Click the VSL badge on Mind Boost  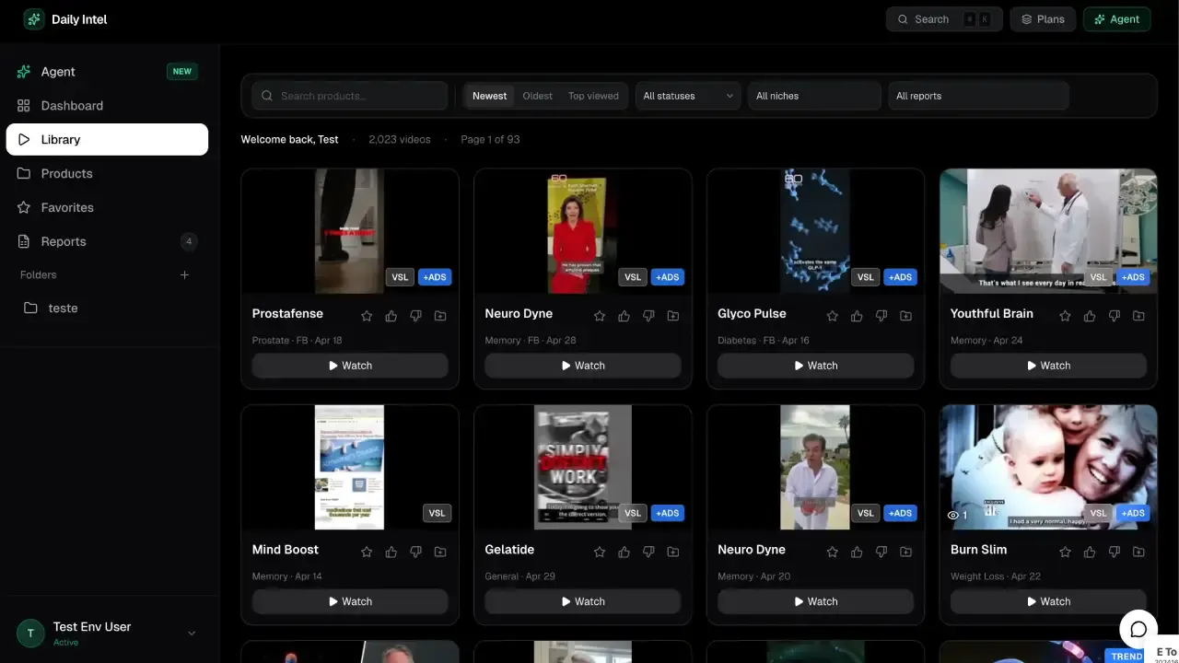[x=438, y=513]
